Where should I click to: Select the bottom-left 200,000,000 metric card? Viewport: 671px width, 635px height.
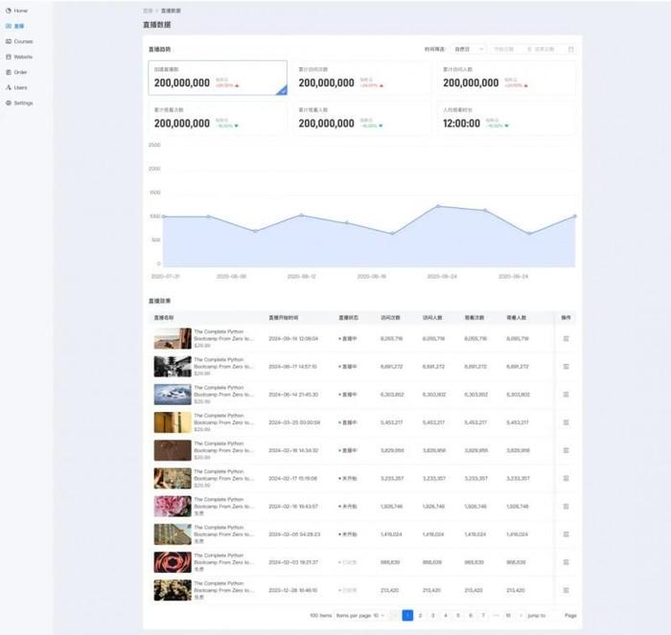(x=218, y=119)
